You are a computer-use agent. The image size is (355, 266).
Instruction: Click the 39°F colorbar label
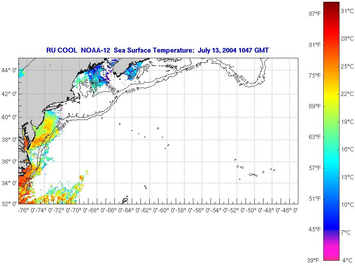click(x=313, y=260)
